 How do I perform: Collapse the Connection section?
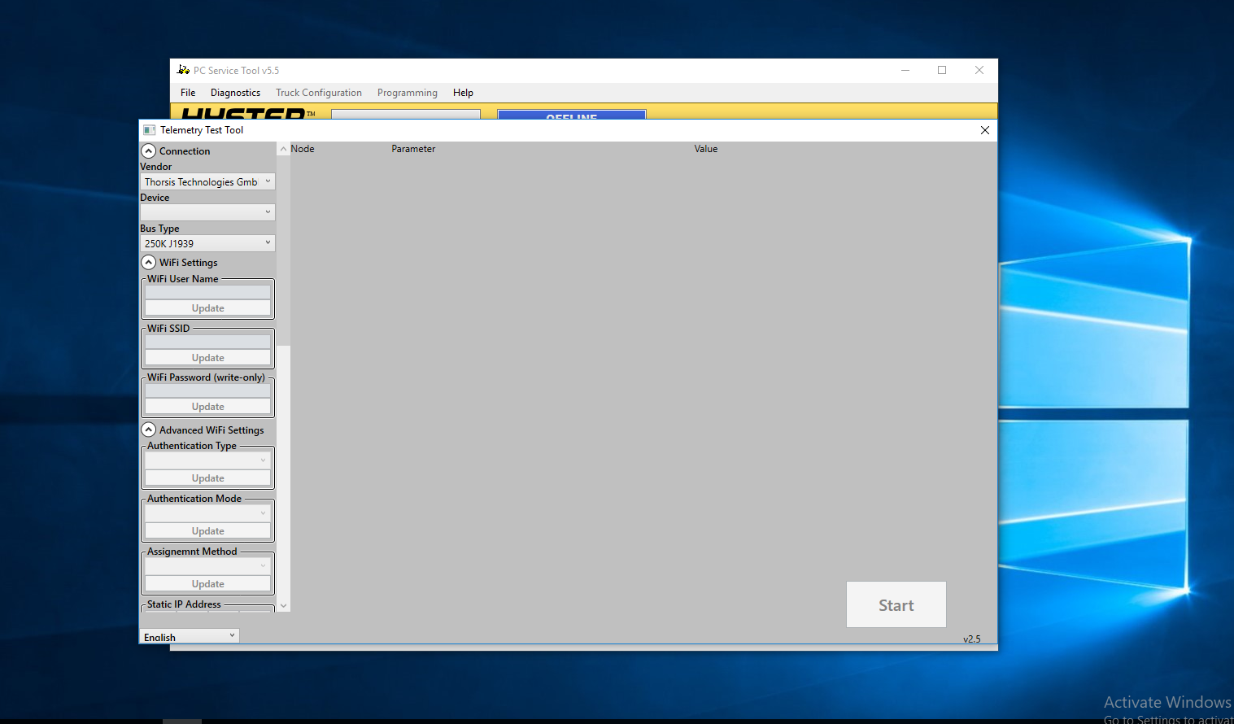(148, 150)
